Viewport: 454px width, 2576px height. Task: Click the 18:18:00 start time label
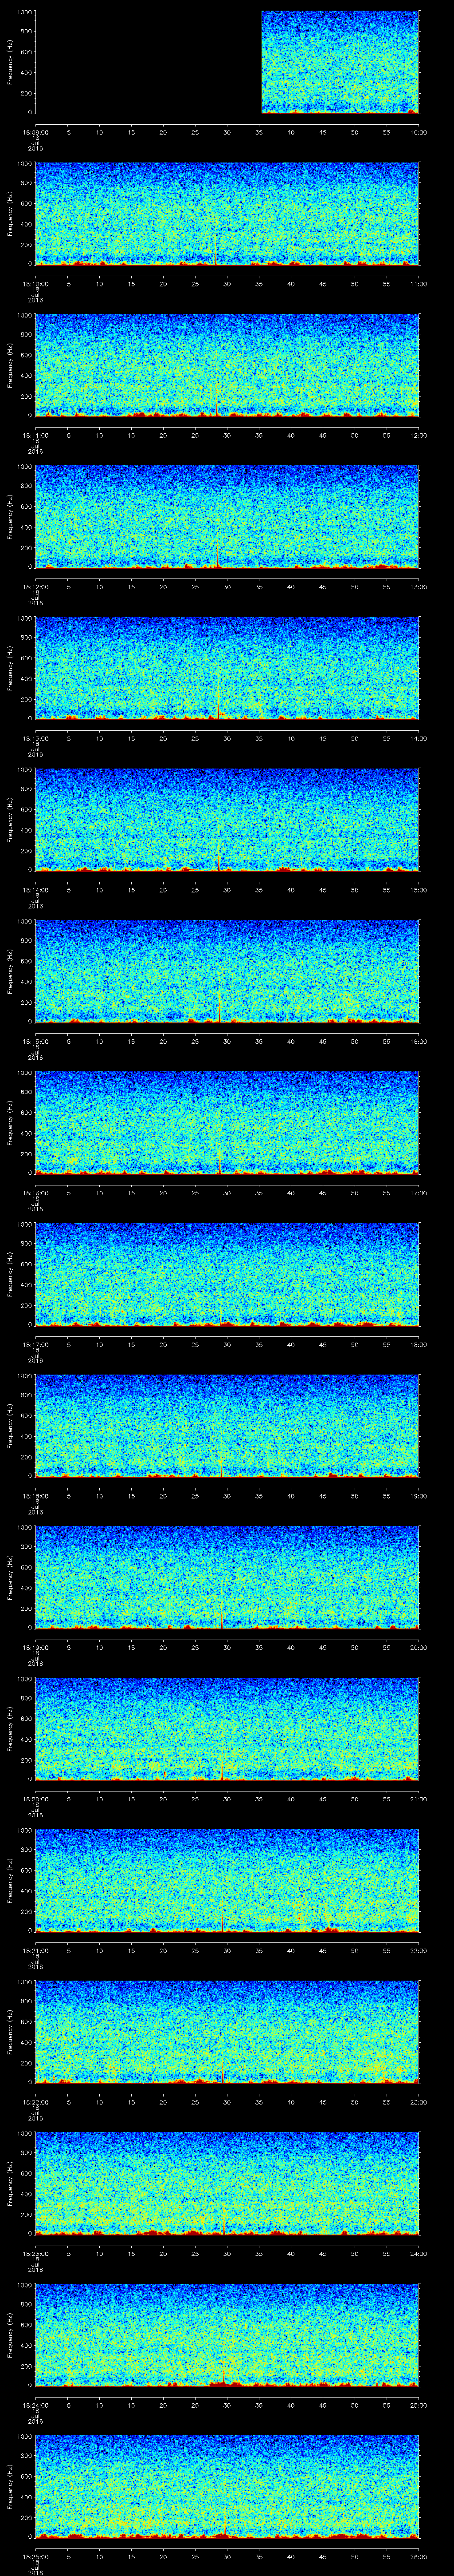click(35, 1496)
